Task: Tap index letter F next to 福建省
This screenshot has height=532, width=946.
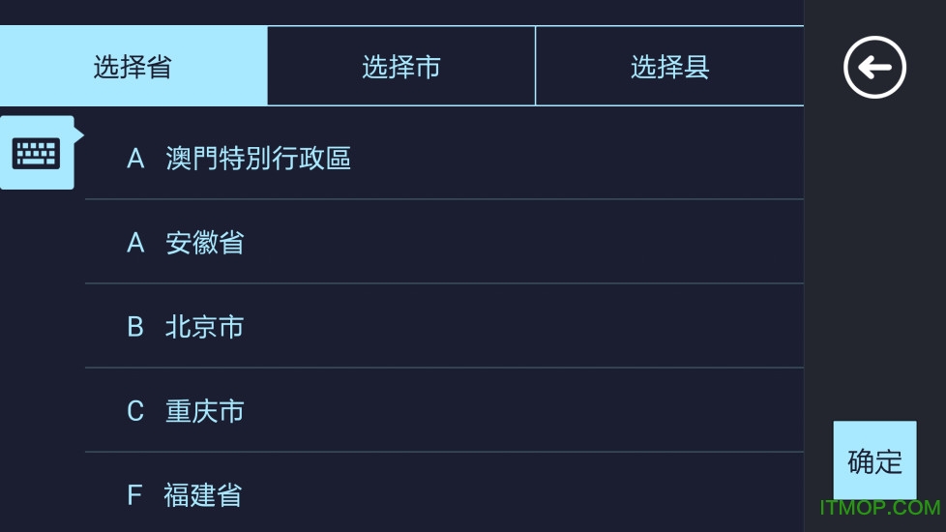Action: tap(135, 495)
